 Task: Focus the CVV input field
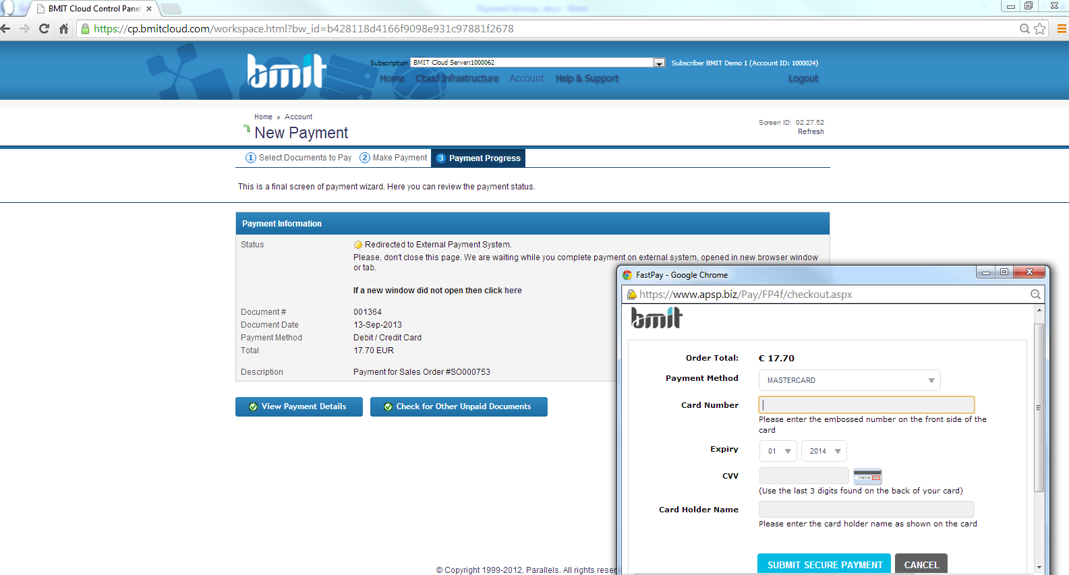click(804, 476)
